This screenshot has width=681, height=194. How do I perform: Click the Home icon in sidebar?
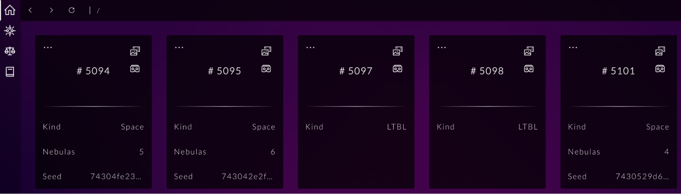(x=10, y=10)
